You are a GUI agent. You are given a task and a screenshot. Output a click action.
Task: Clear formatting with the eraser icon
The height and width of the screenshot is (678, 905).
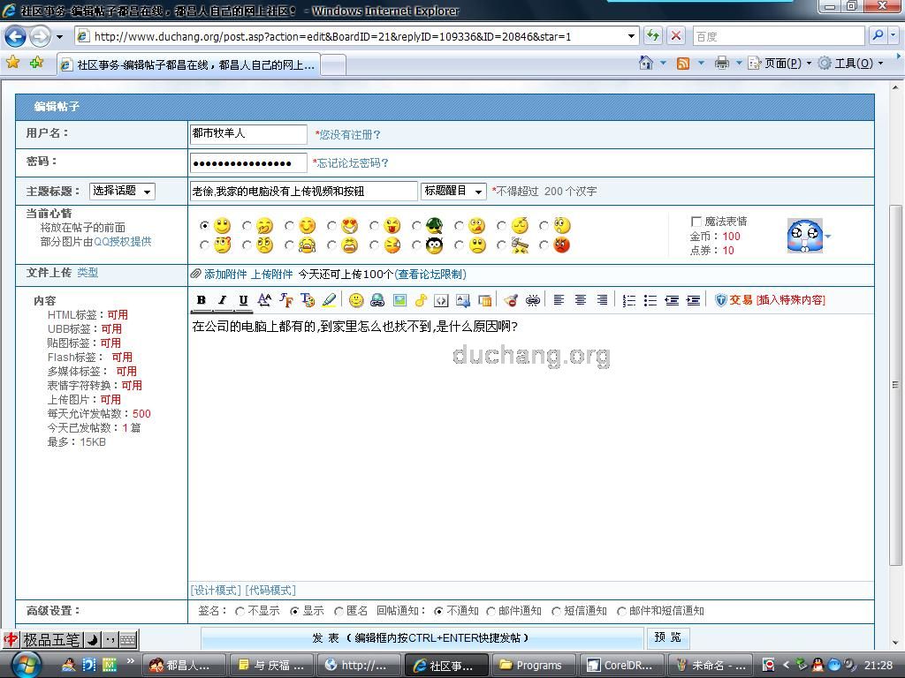[x=511, y=300]
